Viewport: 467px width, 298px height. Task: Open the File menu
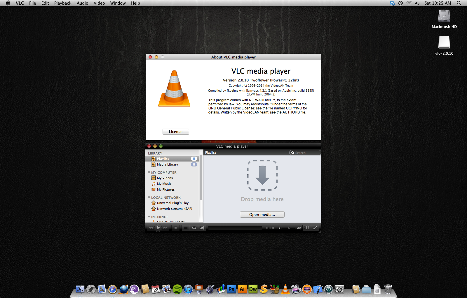(33, 3)
